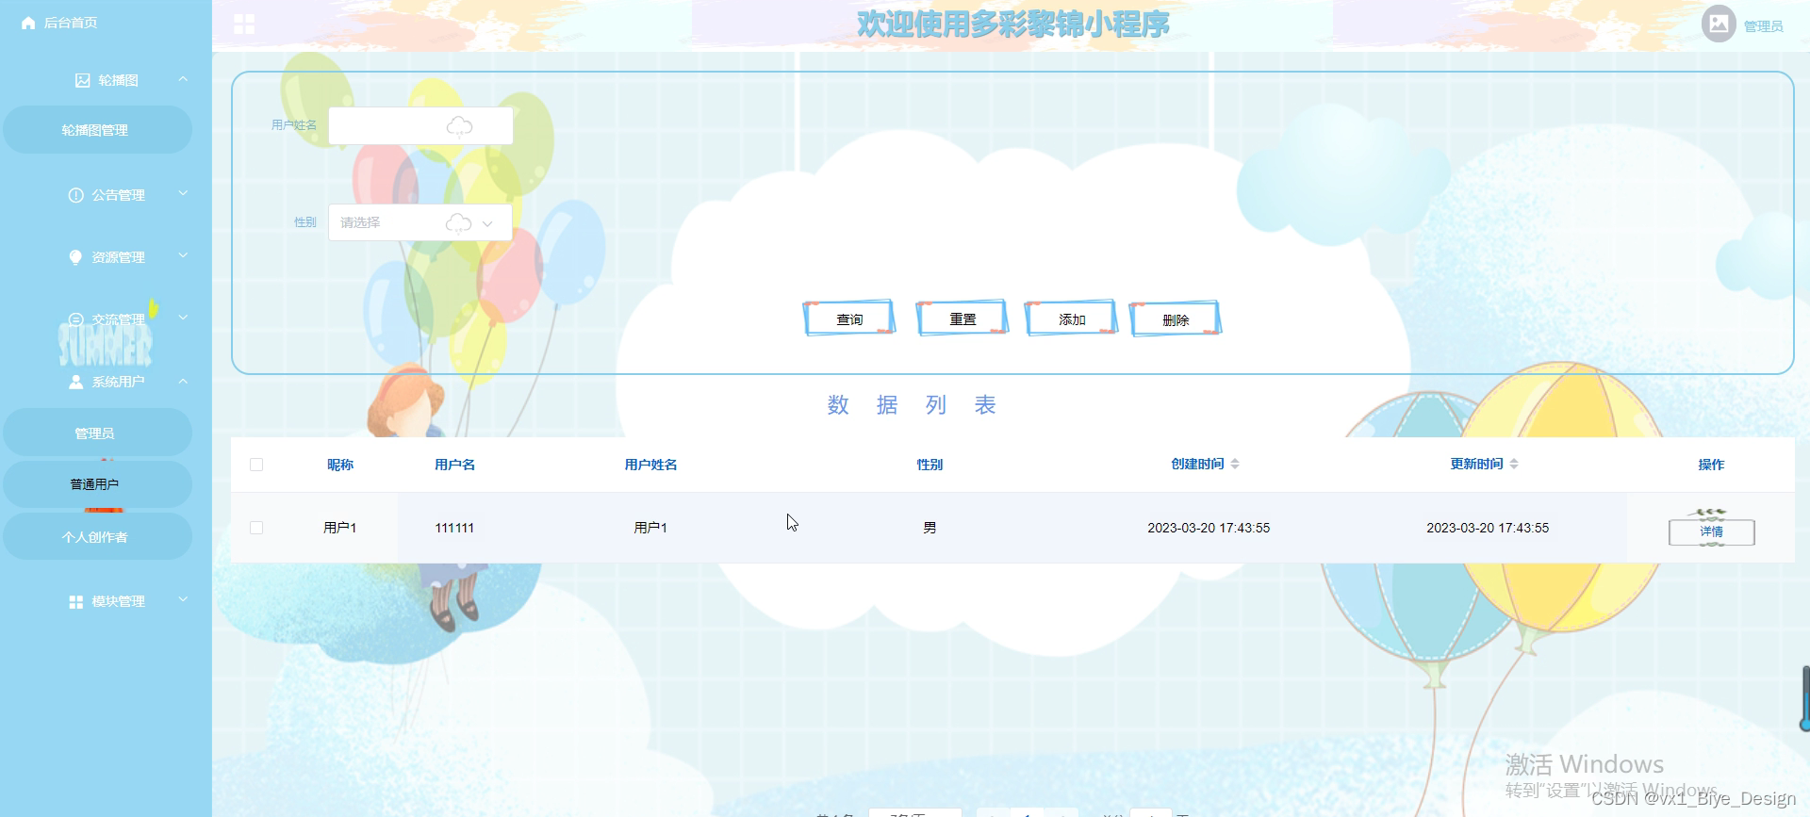This screenshot has width=1810, height=817.
Task: Click the 重置 button
Action: (963, 319)
